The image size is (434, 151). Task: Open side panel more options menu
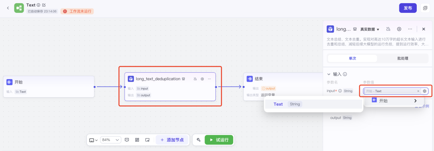pyautogui.click(x=410, y=29)
